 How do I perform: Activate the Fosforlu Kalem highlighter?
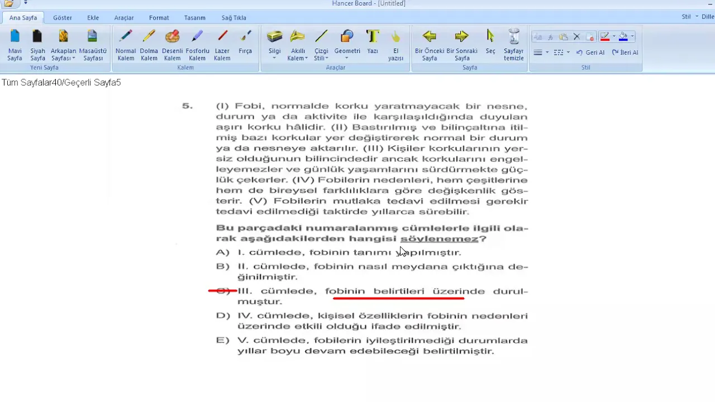[197, 45]
